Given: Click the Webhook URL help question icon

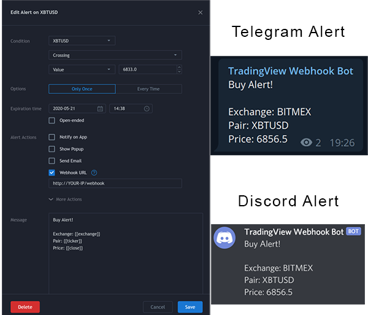Looking at the screenshot, I should 94,173.
